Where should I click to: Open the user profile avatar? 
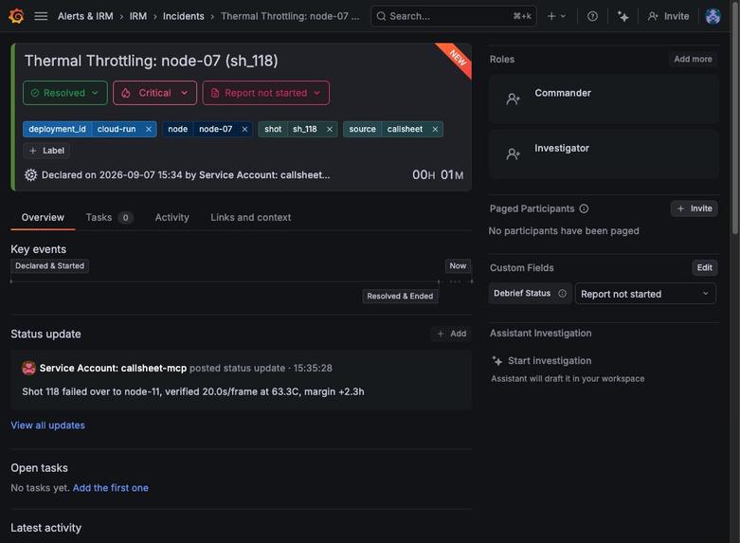click(713, 16)
